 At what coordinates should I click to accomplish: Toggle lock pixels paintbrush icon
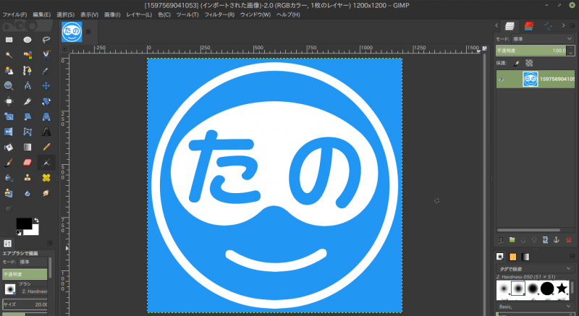pyautogui.click(x=516, y=63)
